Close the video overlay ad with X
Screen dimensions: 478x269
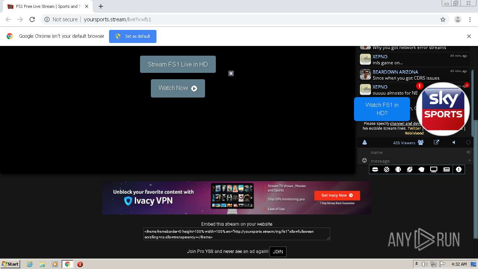pos(231,73)
